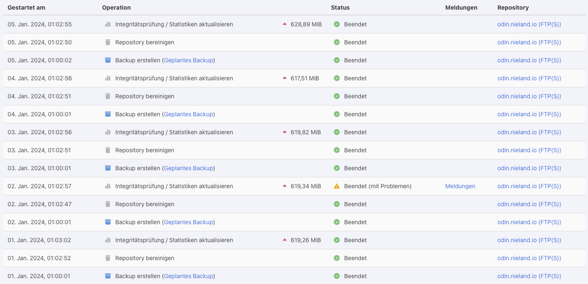Open the Meldungen link for 02. Jan
Viewport: 588px width, 284px height.
coord(460,186)
